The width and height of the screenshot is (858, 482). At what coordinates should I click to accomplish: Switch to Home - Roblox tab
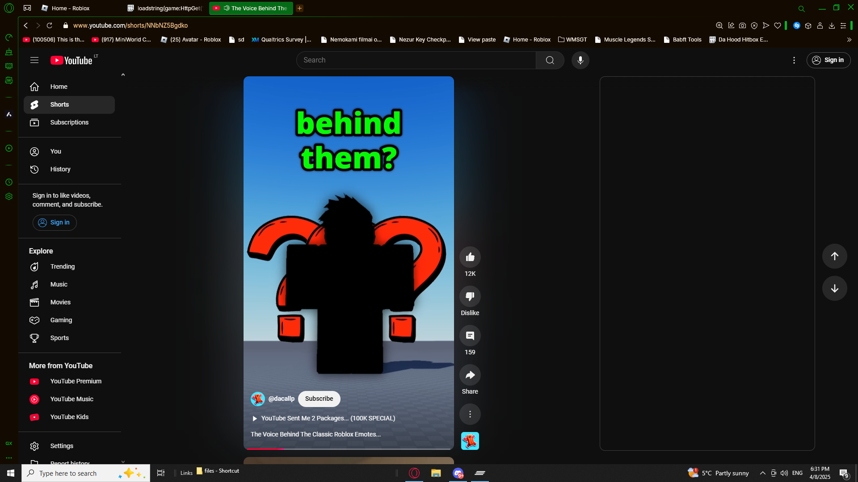click(x=71, y=8)
